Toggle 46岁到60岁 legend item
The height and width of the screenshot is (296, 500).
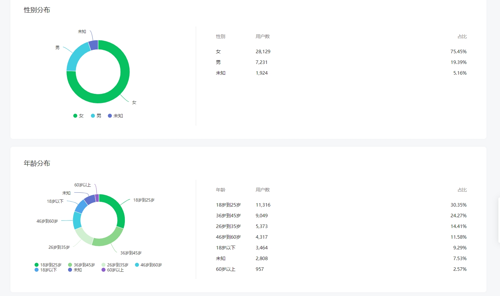[148, 265]
